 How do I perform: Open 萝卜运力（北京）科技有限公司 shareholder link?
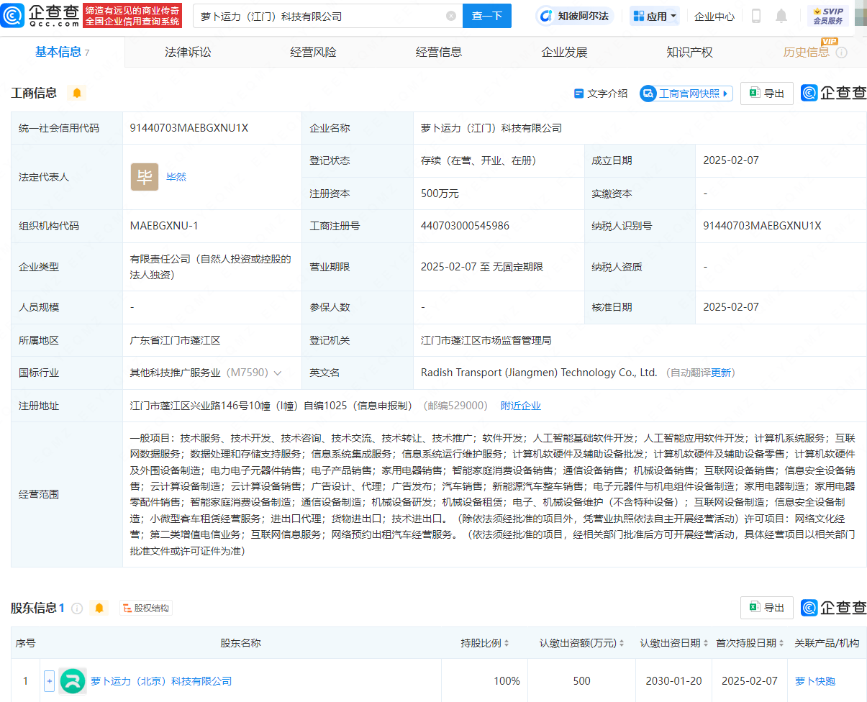pyautogui.click(x=161, y=681)
